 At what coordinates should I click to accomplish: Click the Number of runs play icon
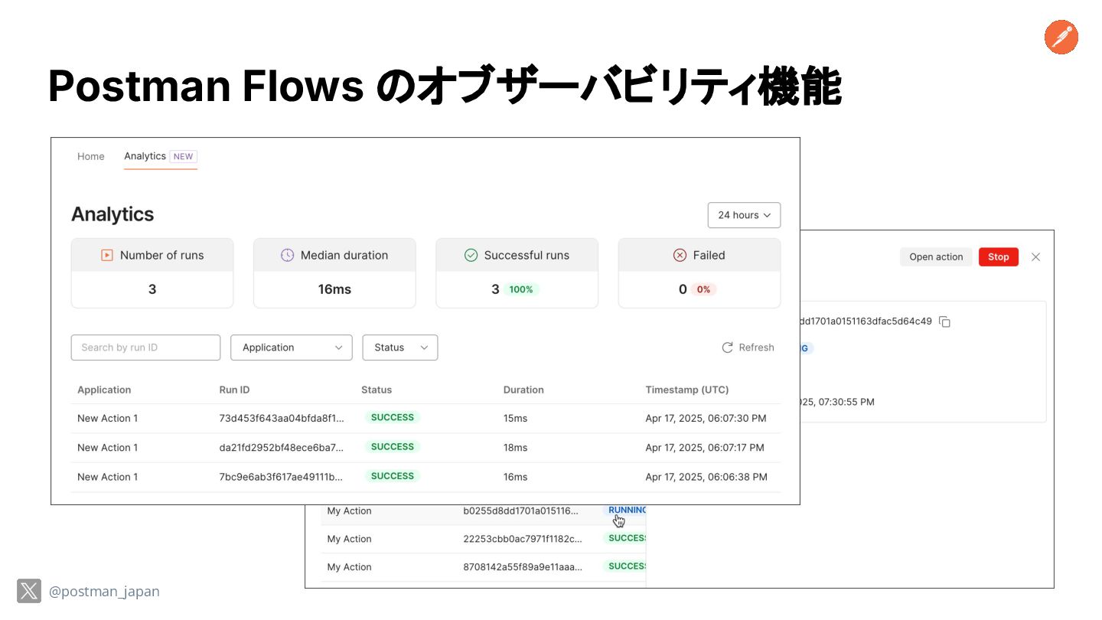[x=107, y=256]
